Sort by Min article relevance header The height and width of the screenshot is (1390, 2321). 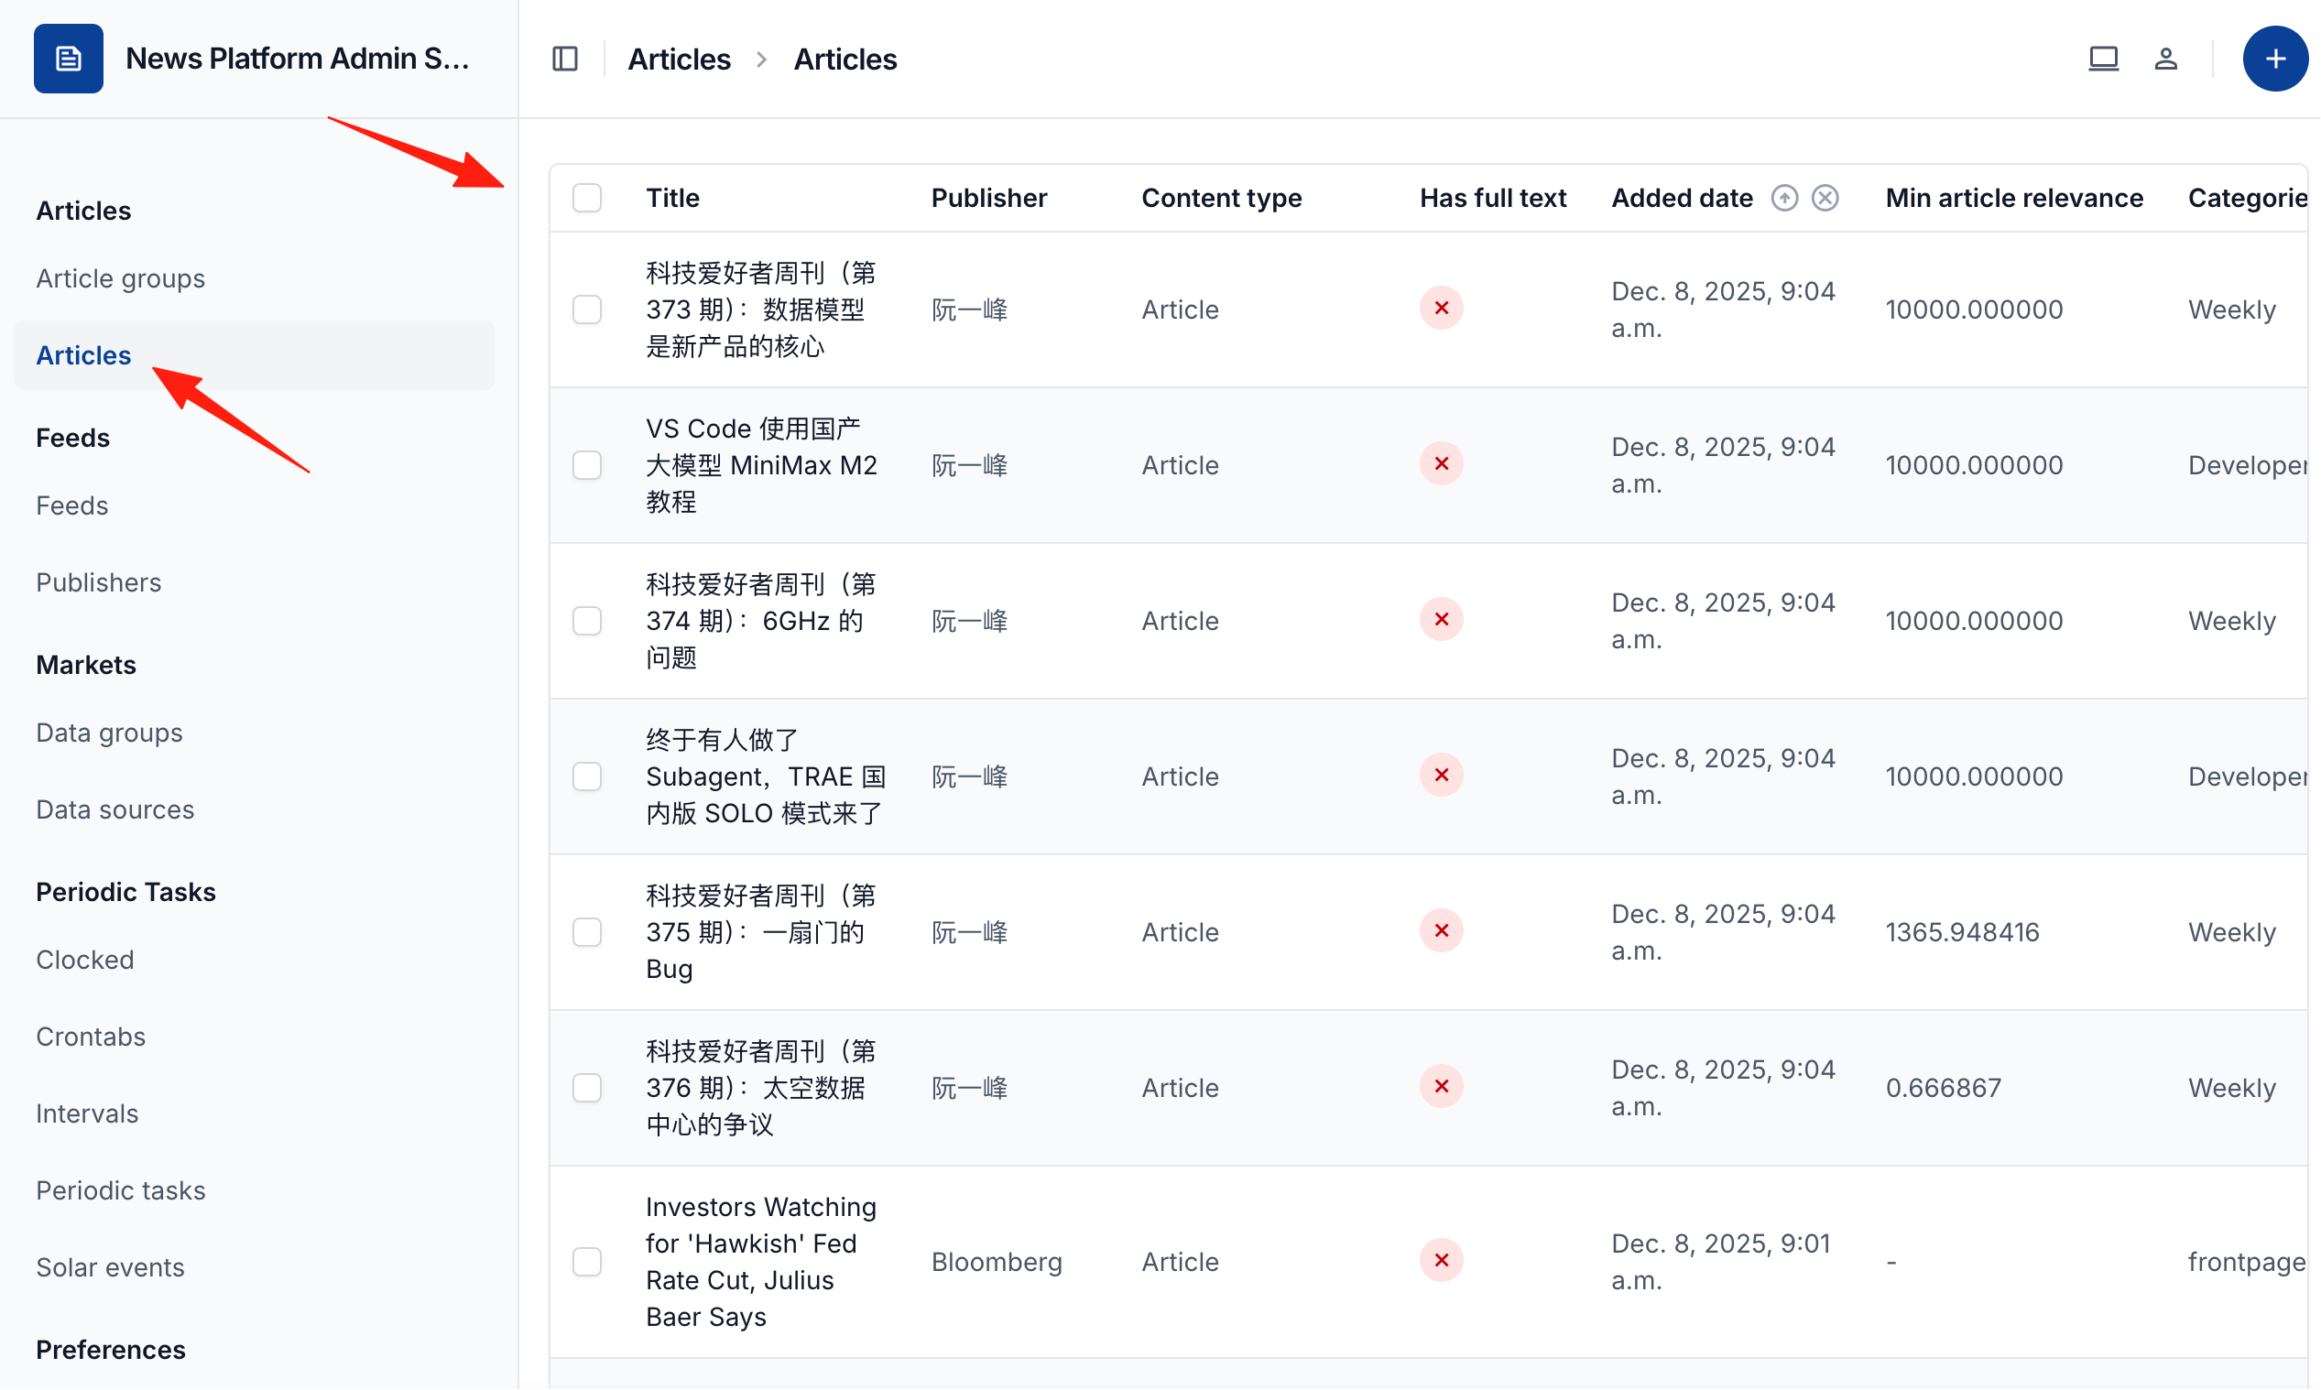point(2014,198)
